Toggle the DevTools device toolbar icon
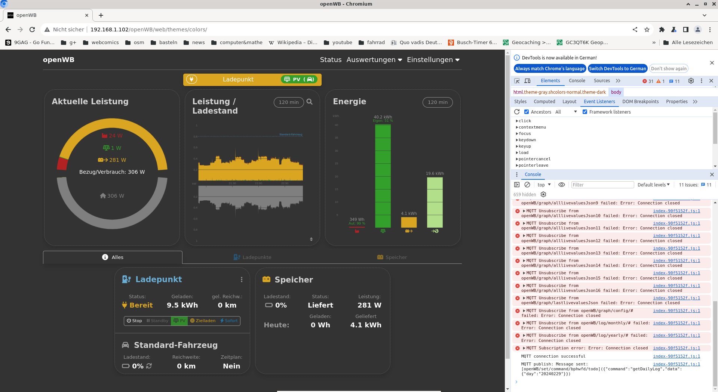The image size is (718, 392). pyautogui.click(x=527, y=81)
